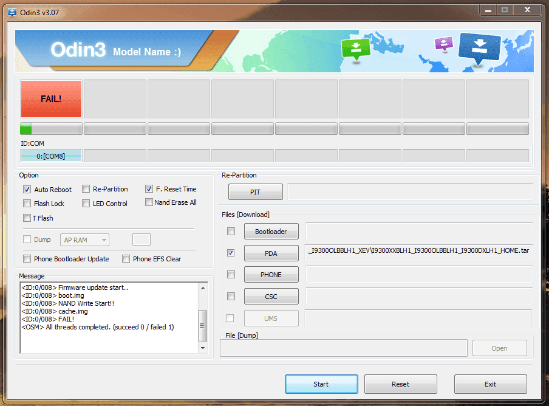
Task: Start the firmware flash
Action: [321, 384]
